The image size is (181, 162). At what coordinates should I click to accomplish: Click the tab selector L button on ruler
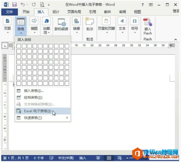(x=5, y=46)
